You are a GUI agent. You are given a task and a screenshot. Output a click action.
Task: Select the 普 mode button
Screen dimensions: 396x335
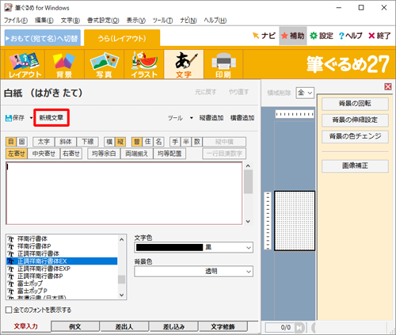[137, 142]
